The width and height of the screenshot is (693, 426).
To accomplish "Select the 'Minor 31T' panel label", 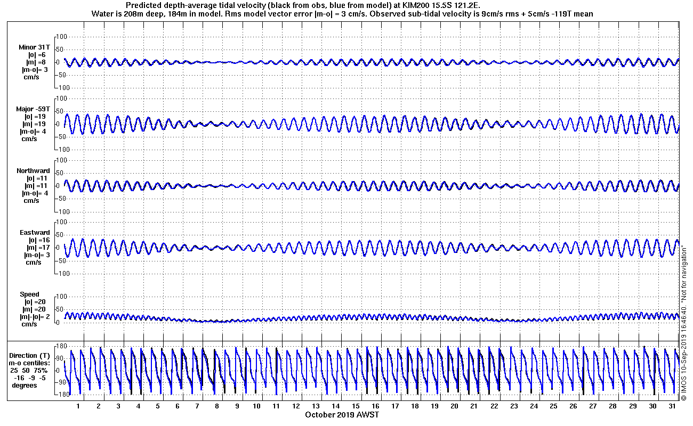I will tap(34, 47).
